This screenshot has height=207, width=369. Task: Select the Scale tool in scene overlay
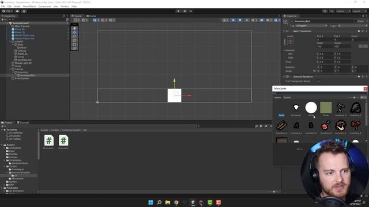[x=74, y=40]
